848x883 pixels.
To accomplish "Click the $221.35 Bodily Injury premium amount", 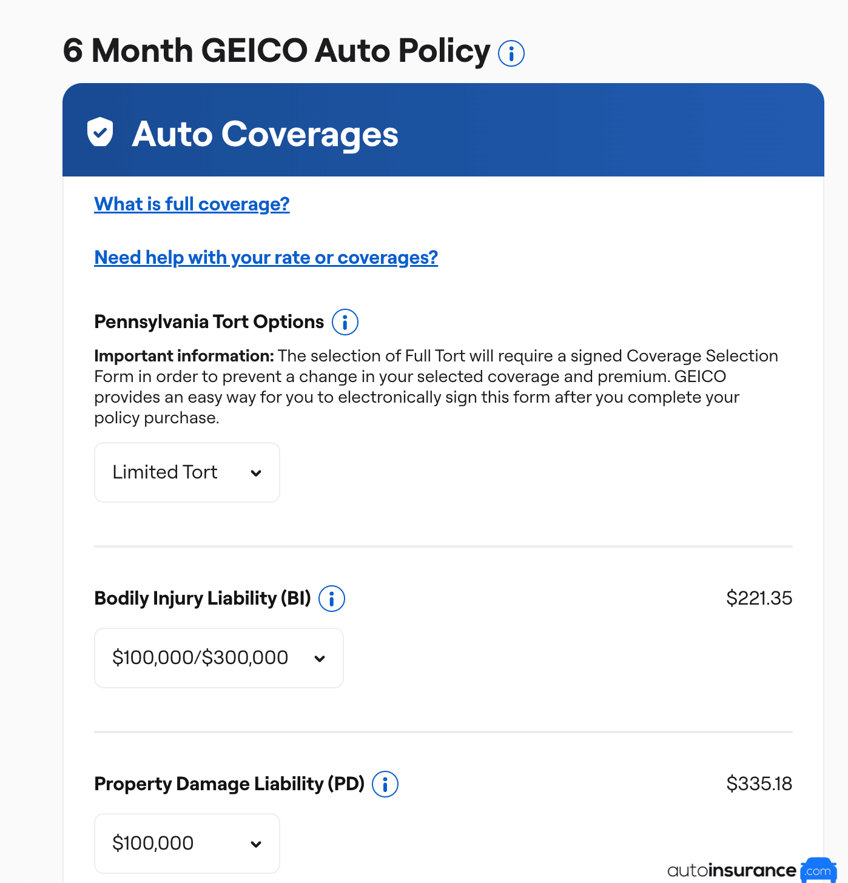I will point(759,598).
